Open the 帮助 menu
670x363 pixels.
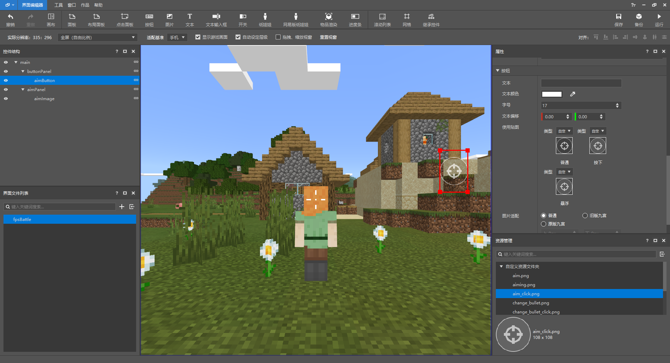[x=98, y=5]
